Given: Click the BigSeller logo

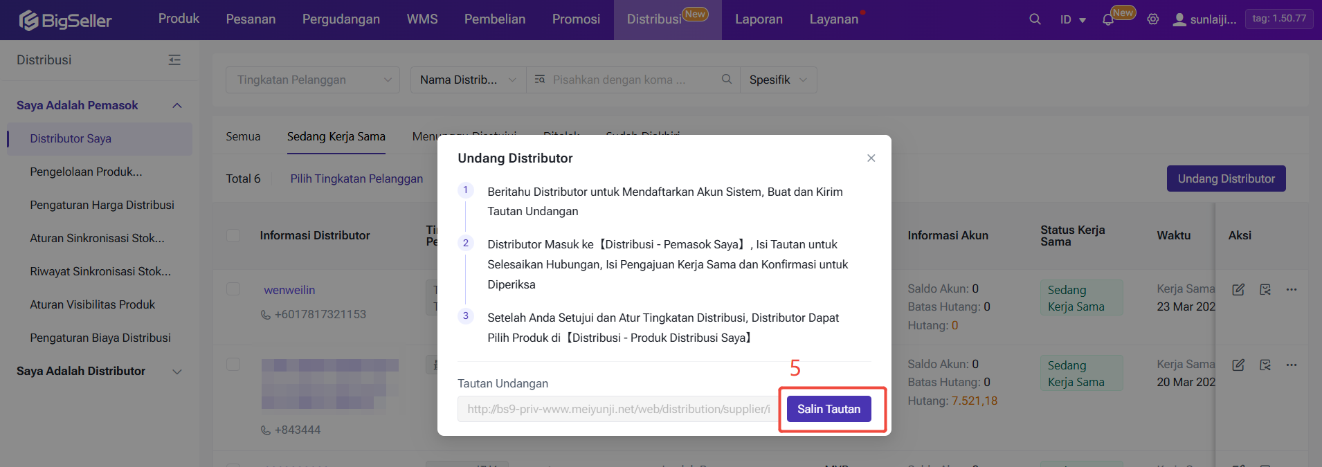Looking at the screenshot, I should 66,20.
